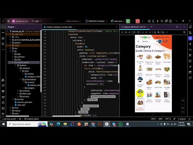Tap the blue search button in phone app
The width and height of the screenshot is (193, 145).
[160, 41]
